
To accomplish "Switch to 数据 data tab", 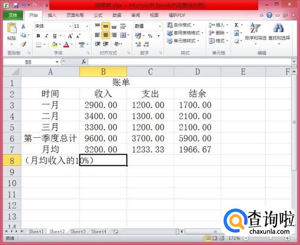I will [117, 15].
